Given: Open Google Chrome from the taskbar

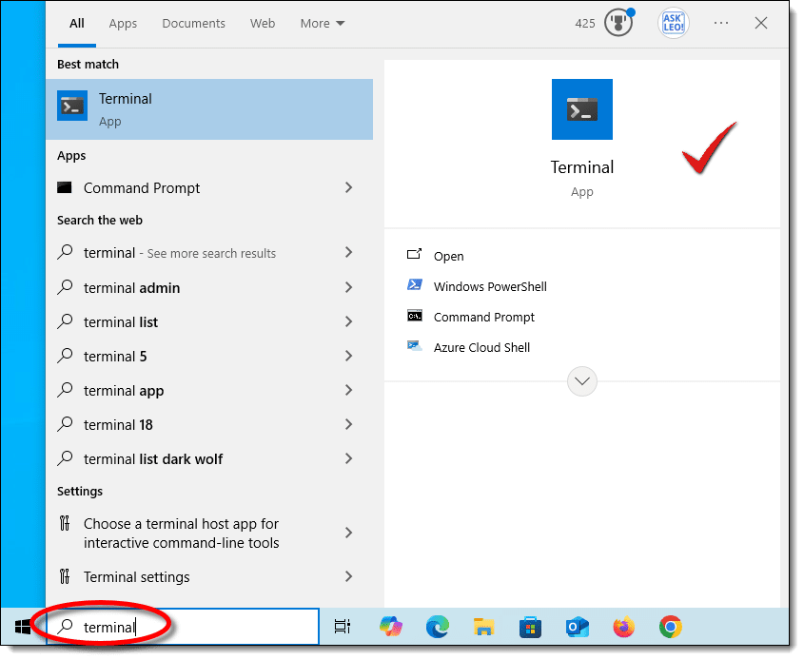Looking at the screenshot, I should [671, 627].
